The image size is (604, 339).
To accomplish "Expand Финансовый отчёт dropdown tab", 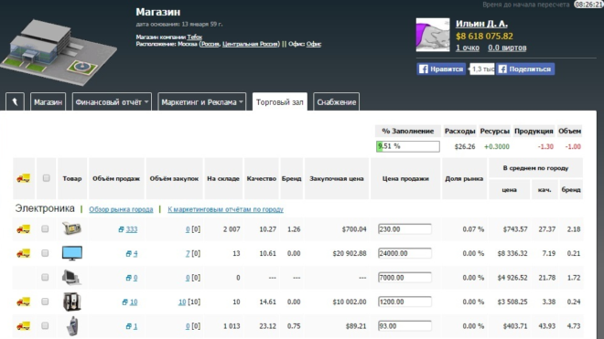I will 112,101.
